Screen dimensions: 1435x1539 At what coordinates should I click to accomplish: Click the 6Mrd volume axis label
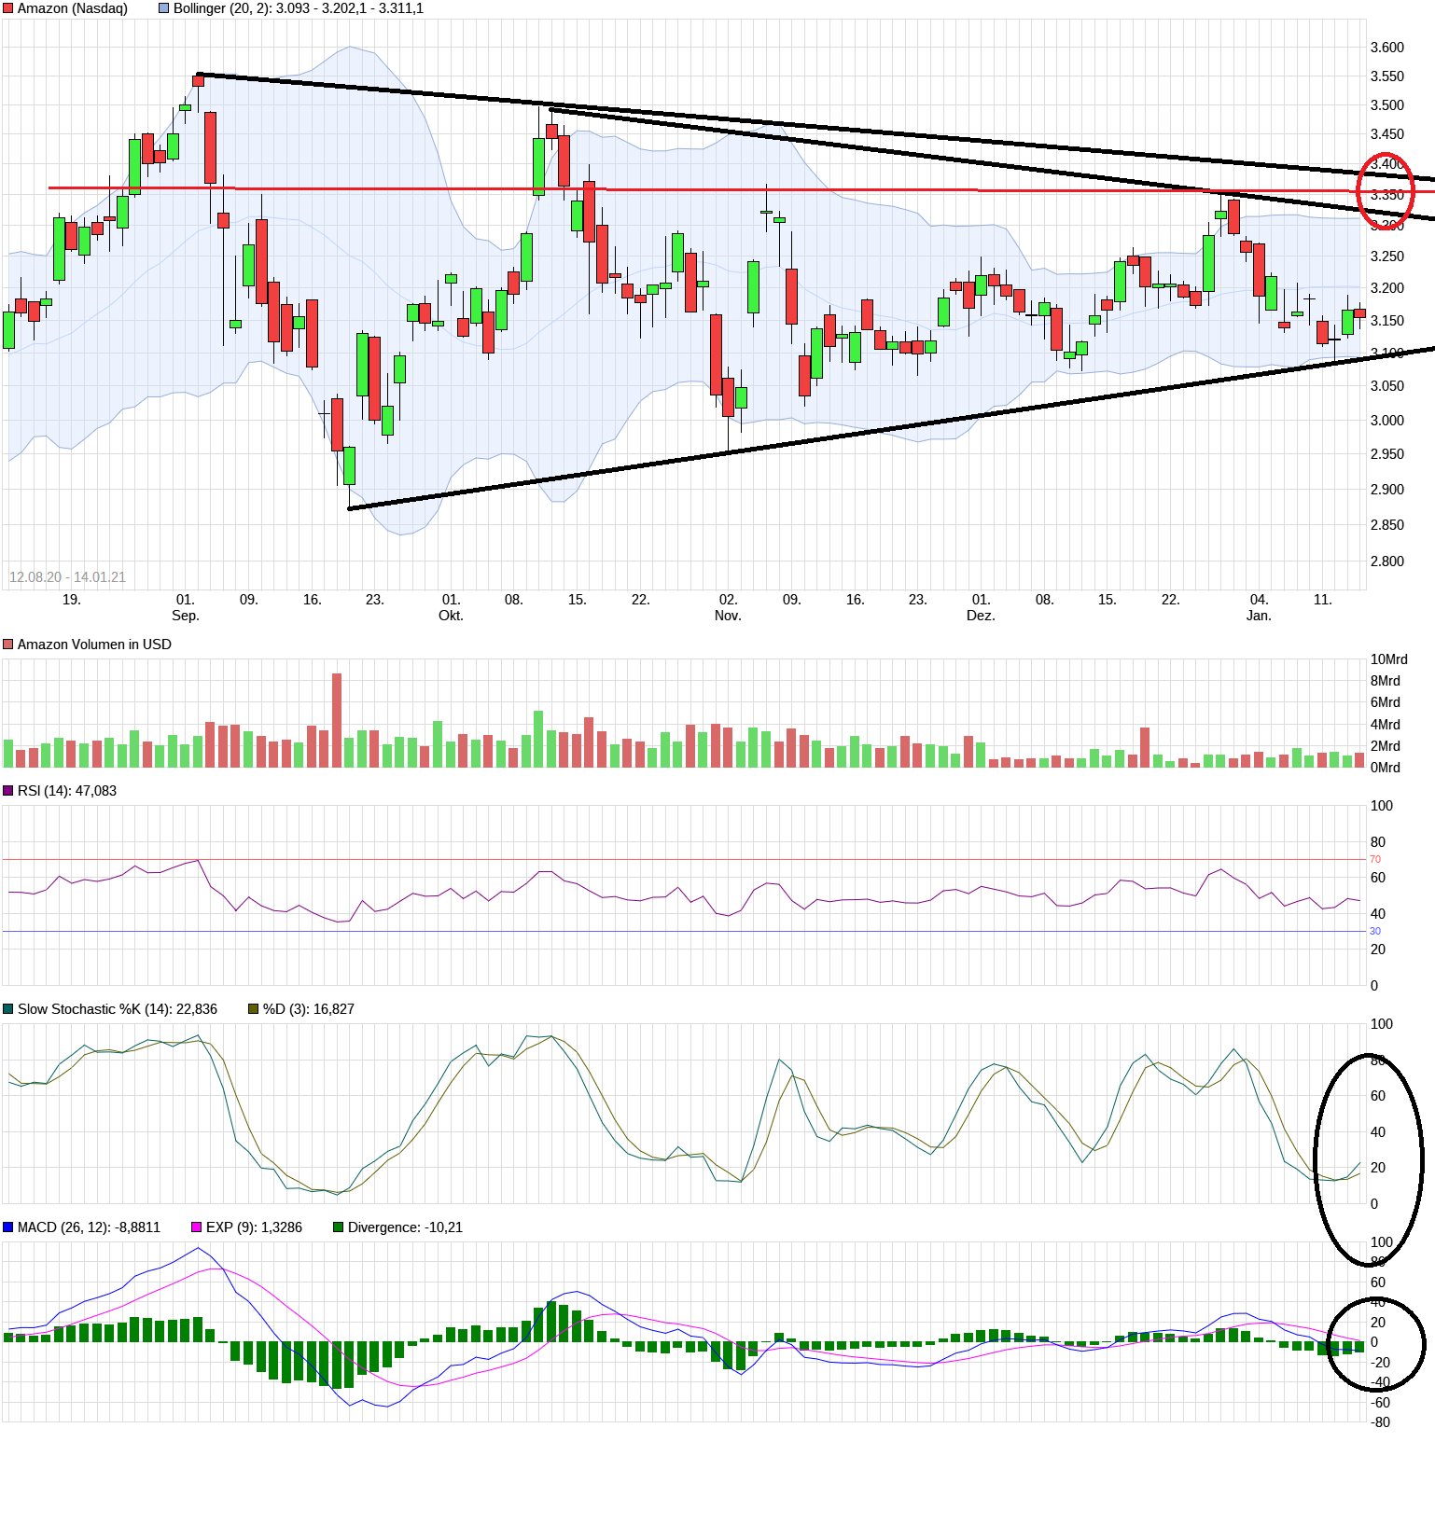[x=1386, y=702]
